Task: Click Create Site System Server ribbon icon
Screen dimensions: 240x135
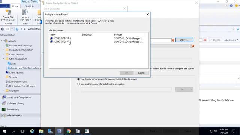Action: coord(8,15)
